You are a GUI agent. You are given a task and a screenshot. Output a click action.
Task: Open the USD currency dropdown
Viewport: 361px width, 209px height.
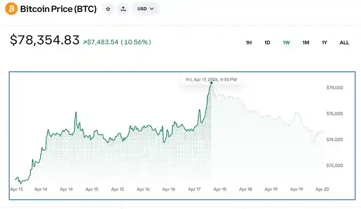click(x=145, y=9)
